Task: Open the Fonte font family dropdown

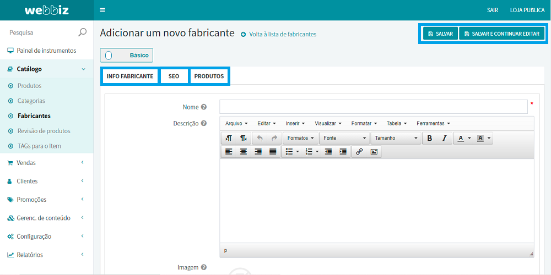Action: coord(344,138)
